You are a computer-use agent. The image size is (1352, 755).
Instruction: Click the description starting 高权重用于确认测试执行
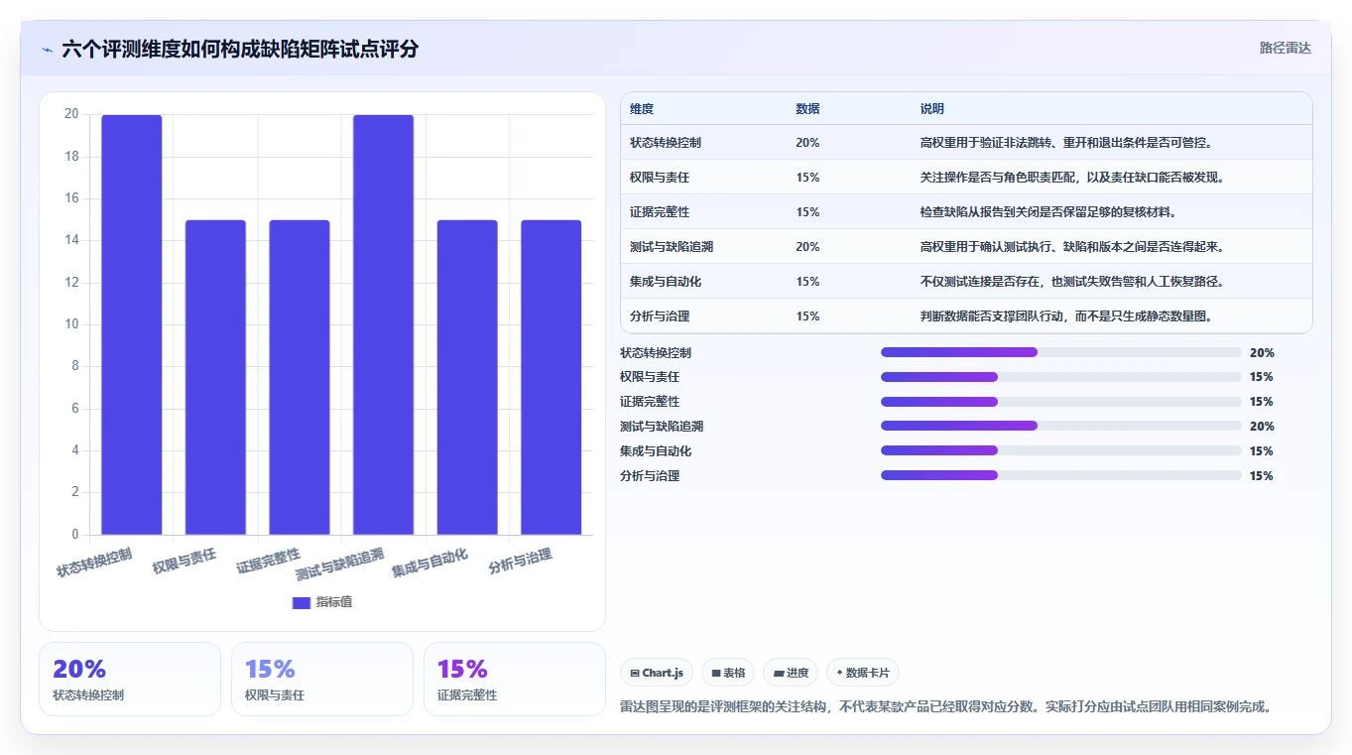1072,247
